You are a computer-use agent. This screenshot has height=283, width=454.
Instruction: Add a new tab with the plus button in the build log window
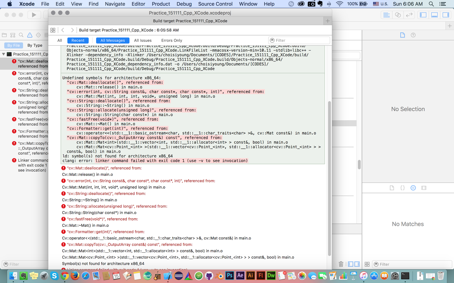click(x=328, y=21)
